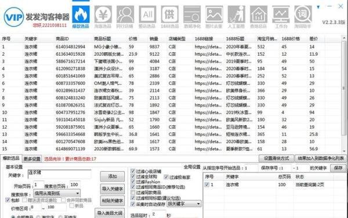
Task: Click the status cell 当前查询第:2页
Action: click(x=310, y=184)
